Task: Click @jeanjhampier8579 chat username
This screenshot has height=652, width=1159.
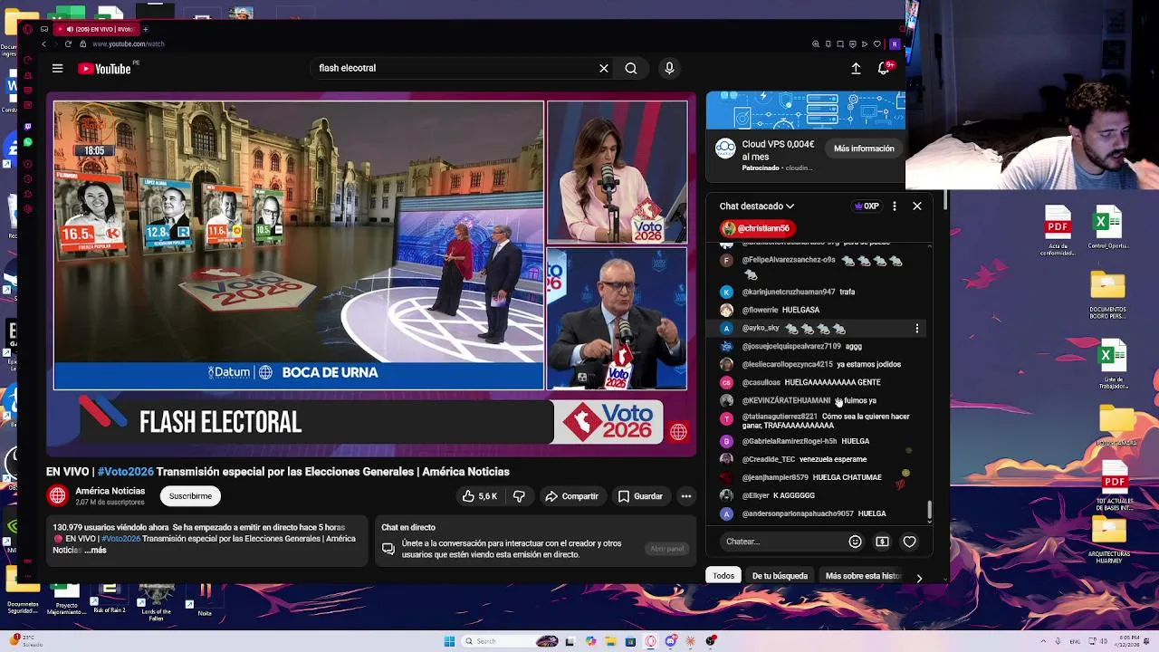Action: point(775,477)
